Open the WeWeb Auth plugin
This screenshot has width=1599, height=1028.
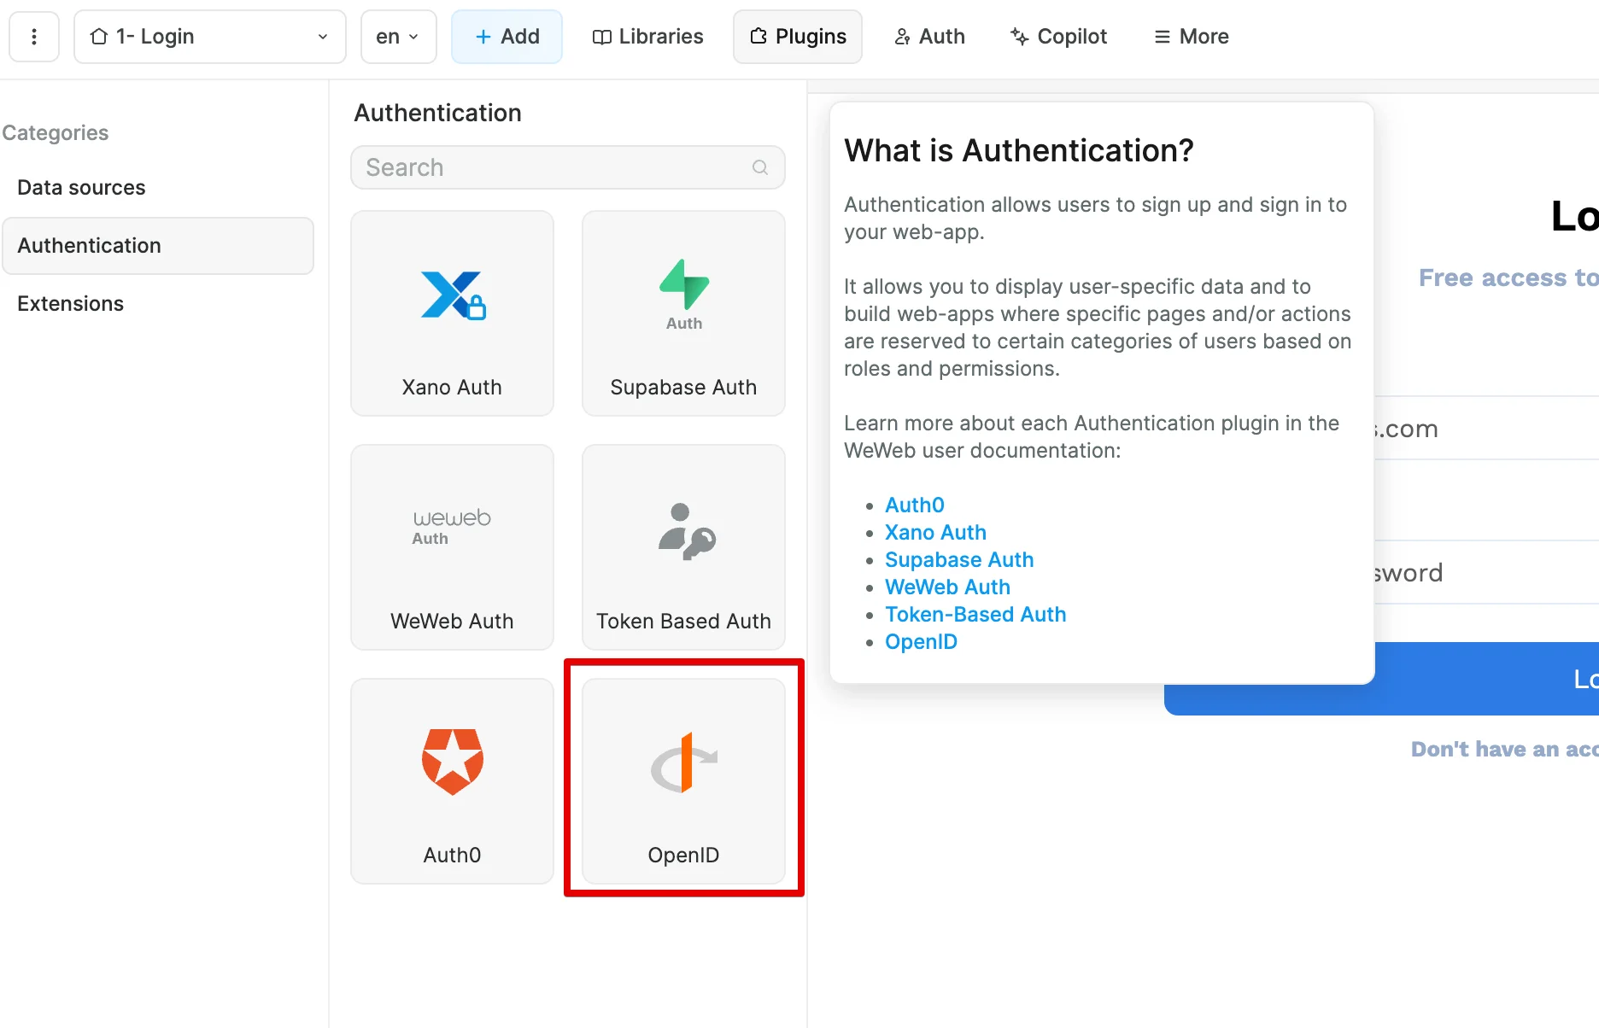click(452, 547)
